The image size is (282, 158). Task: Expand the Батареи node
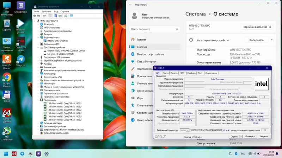tap(38, 34)
